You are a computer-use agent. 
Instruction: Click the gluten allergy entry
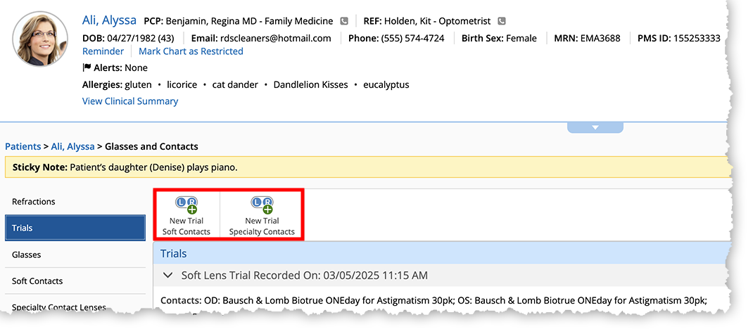coord(138,85)
